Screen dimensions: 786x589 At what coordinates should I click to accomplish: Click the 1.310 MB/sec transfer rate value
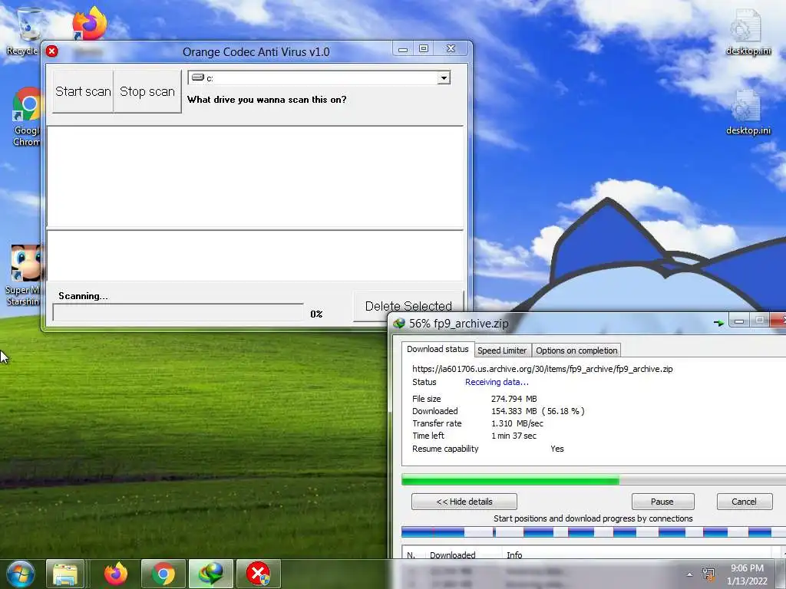click(517, 423)
